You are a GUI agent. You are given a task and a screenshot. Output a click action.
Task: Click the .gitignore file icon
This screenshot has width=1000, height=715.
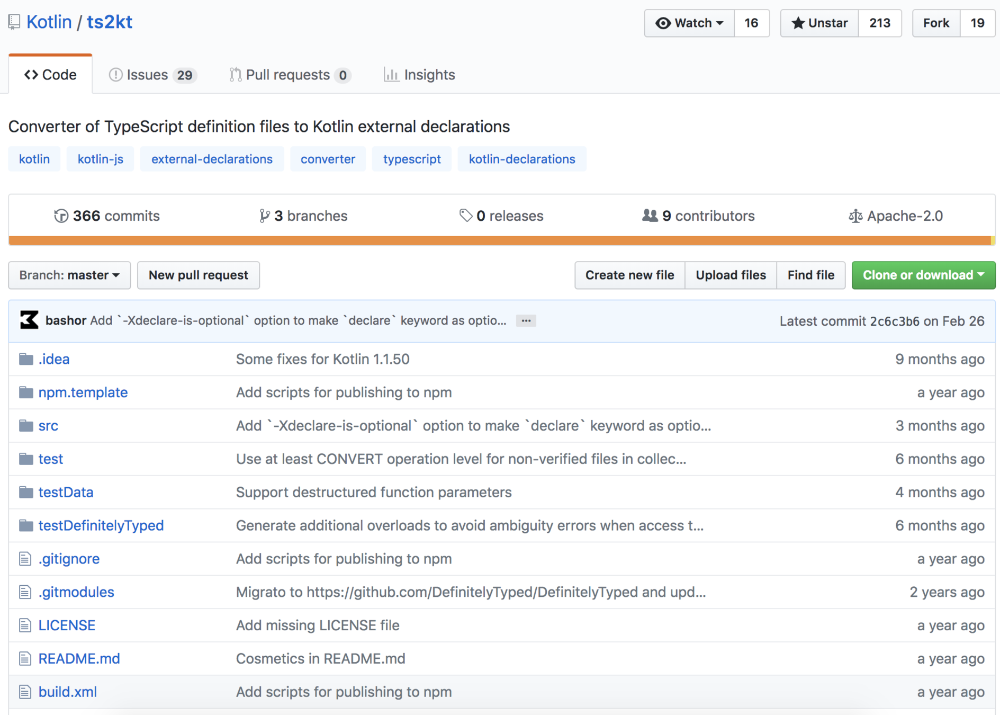click(x=25, y=559)
